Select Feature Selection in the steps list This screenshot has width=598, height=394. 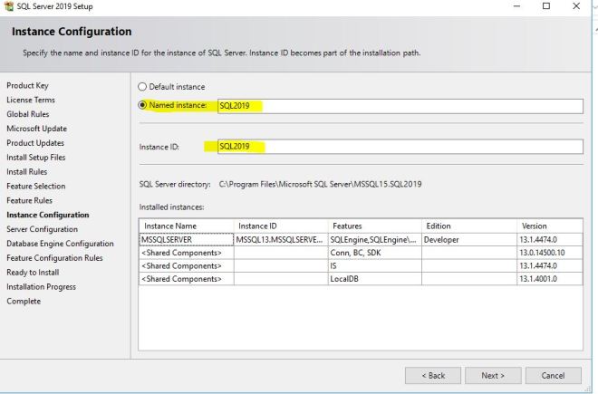(x=36, y=186)
